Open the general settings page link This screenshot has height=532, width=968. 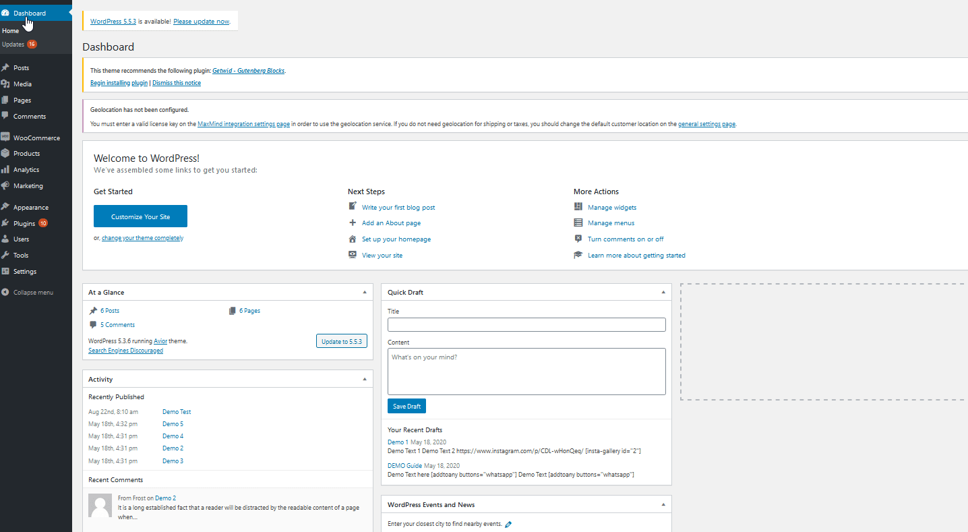706,124
